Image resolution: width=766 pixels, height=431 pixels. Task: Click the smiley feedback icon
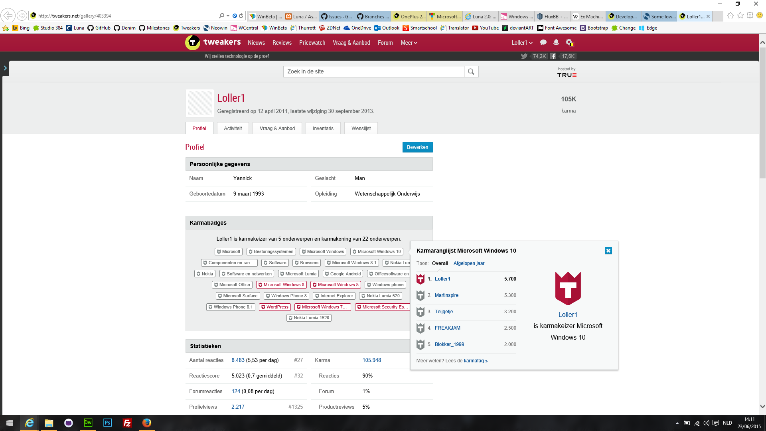[760, 16]
